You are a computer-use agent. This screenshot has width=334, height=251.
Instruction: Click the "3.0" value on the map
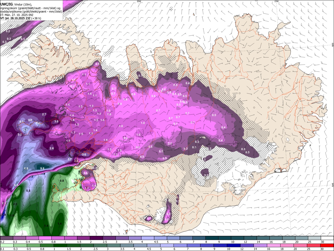[56, 122]
